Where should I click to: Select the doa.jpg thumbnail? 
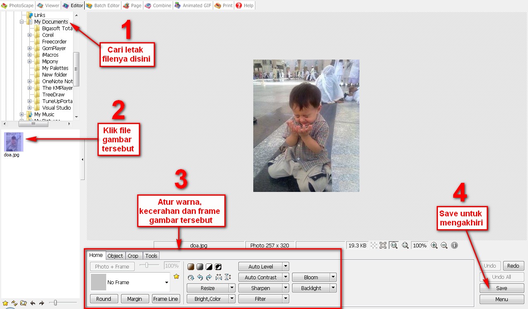pyautogui.click(x=13, y=142)
